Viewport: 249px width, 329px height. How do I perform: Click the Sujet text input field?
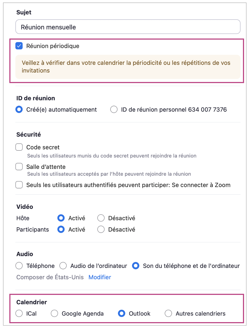tap(128, 27)
